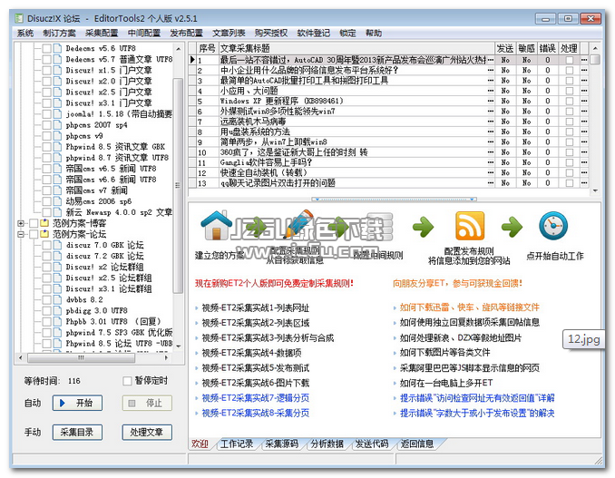Check the box for Dedecms v5.6 UTF8
615x478 pixels.
[46, 48]
